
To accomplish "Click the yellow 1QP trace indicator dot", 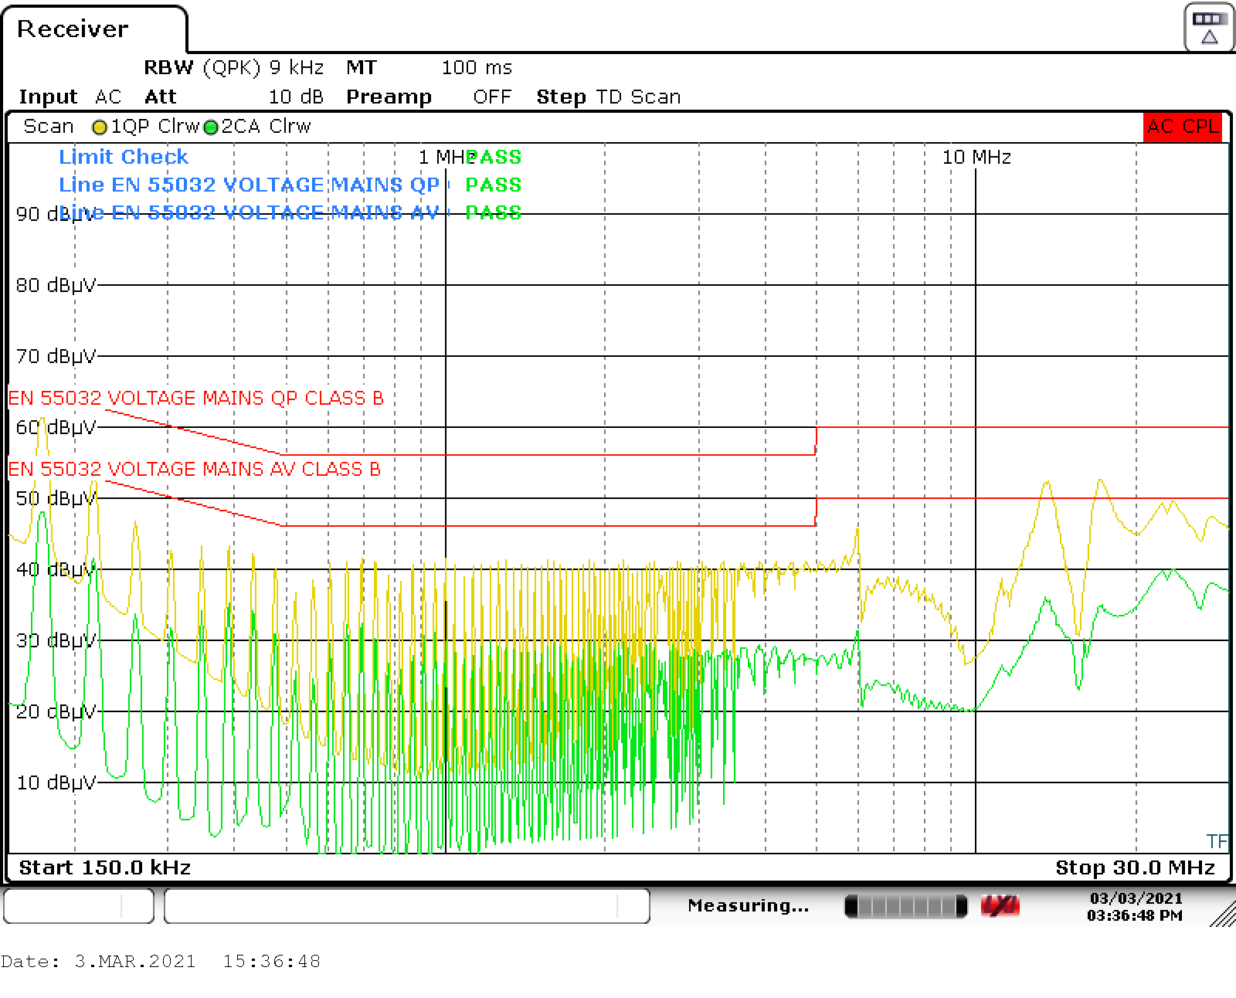I will [x=100, y=127].
